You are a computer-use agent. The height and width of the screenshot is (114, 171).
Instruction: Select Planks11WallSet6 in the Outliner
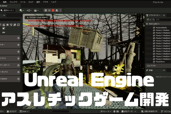coord(163,43)
